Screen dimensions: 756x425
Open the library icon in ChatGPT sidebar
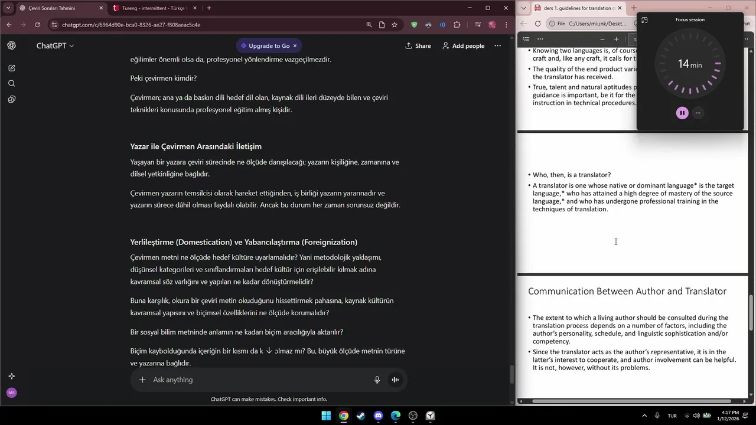click(11, 99)
